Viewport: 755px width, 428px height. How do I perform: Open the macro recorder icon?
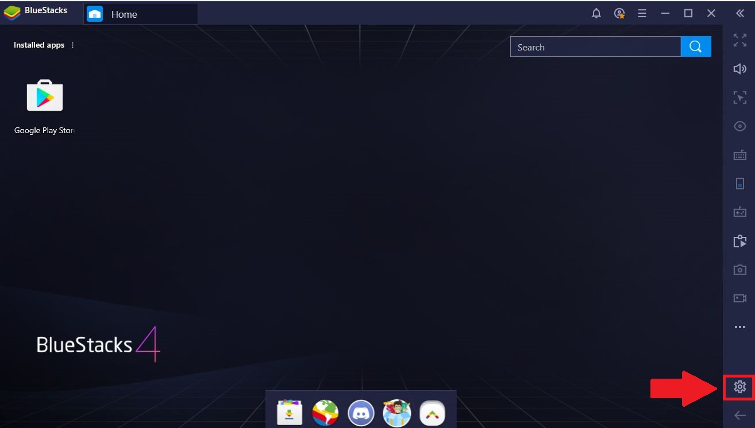click(x=740, y=241)
